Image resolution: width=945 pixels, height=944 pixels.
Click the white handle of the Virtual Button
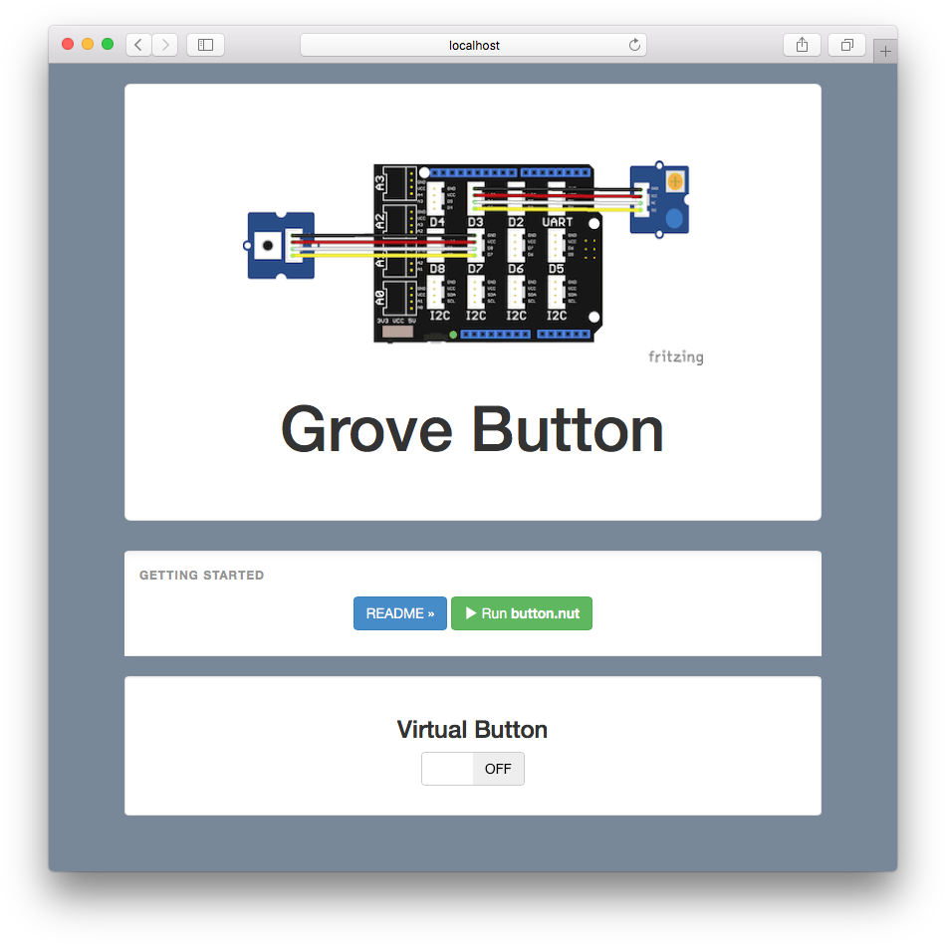[x=446, y=769]
